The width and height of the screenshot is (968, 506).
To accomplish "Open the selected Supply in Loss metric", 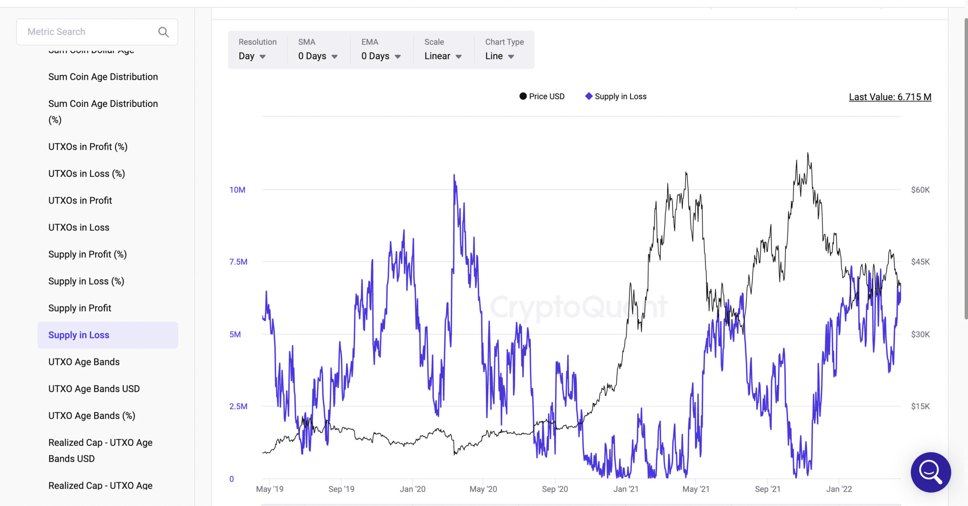I will pos(108,335).
